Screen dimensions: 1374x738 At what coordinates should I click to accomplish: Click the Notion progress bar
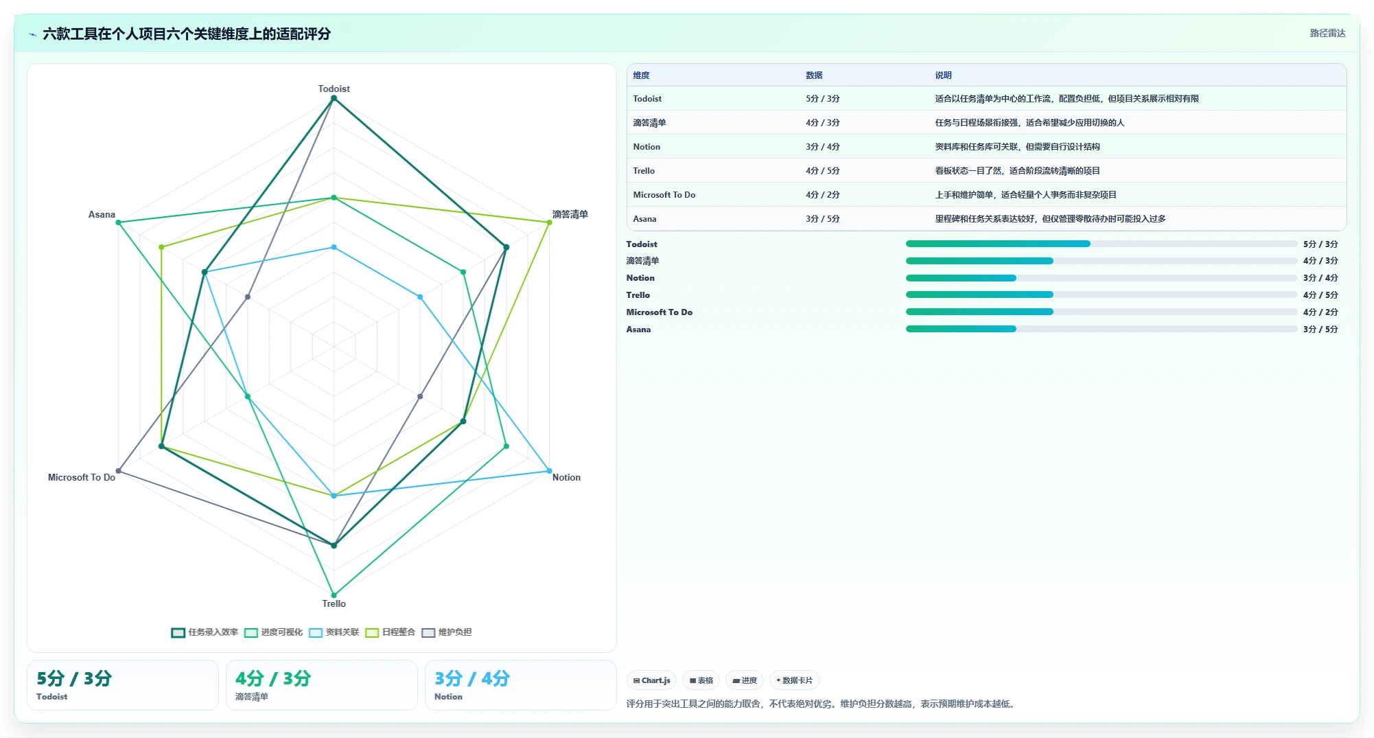[1102, 278]
